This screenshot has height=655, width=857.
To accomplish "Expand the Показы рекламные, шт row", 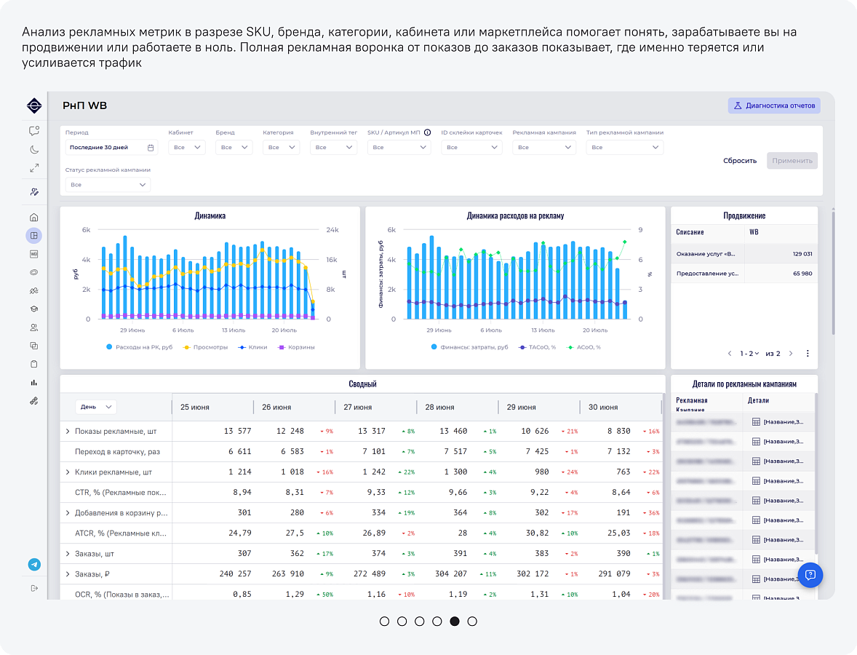I will [x=68, y=432].
